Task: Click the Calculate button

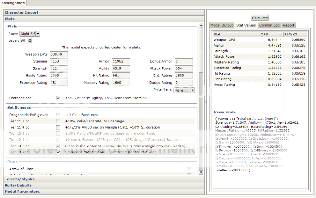Action: pyautogui.click(x=260, y=18)
